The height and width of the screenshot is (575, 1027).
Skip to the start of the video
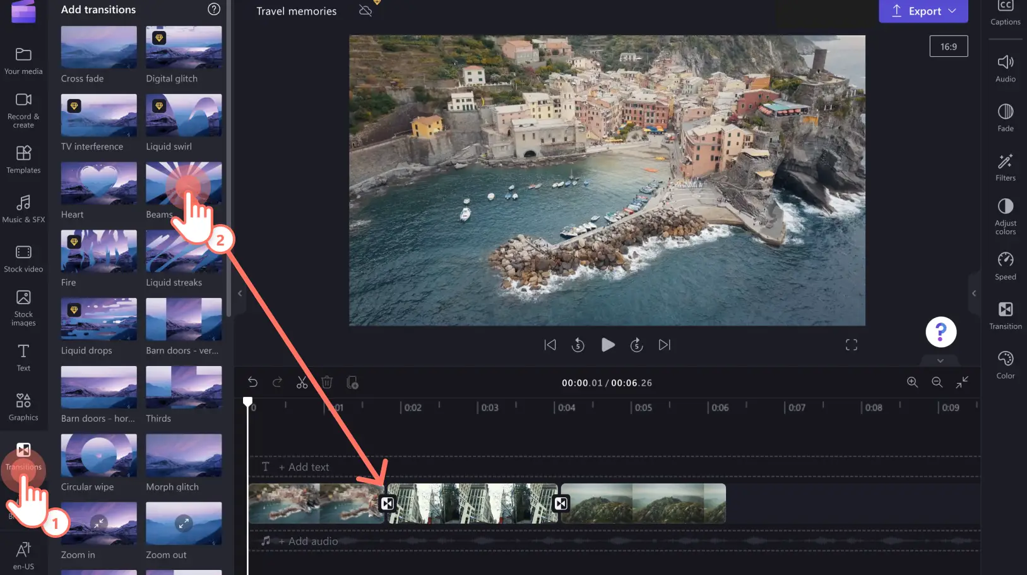[x=550, y=345]
